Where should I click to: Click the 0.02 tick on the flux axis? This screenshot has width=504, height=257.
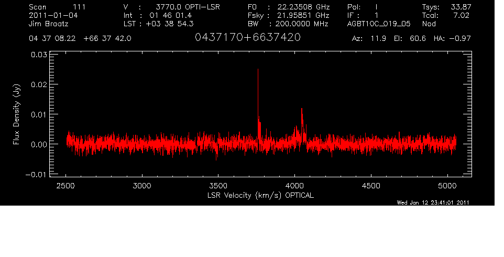point(39,84)
